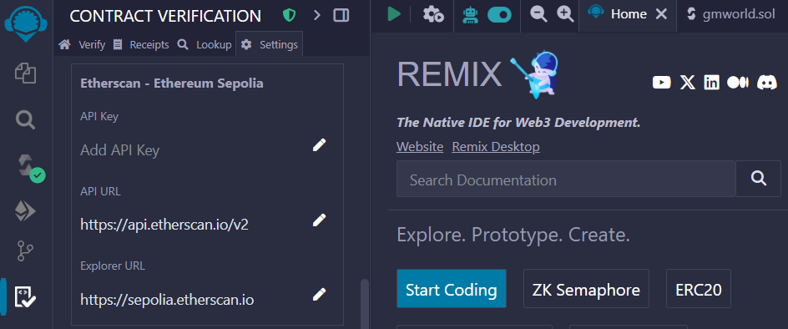
Task: Open Remix Medium icon
Action: click(x=738, y=82)
